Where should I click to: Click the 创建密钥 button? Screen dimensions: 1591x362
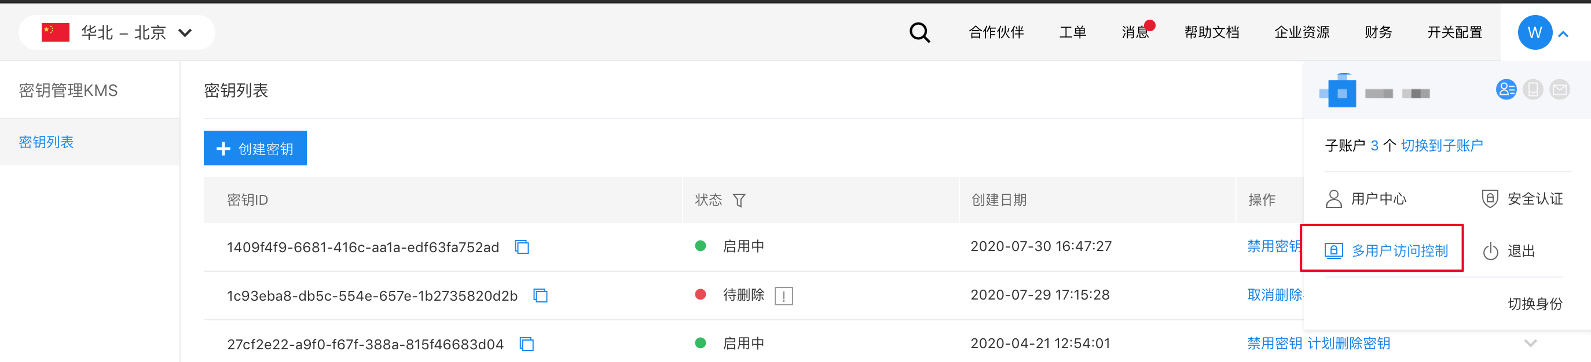(255, 148)
